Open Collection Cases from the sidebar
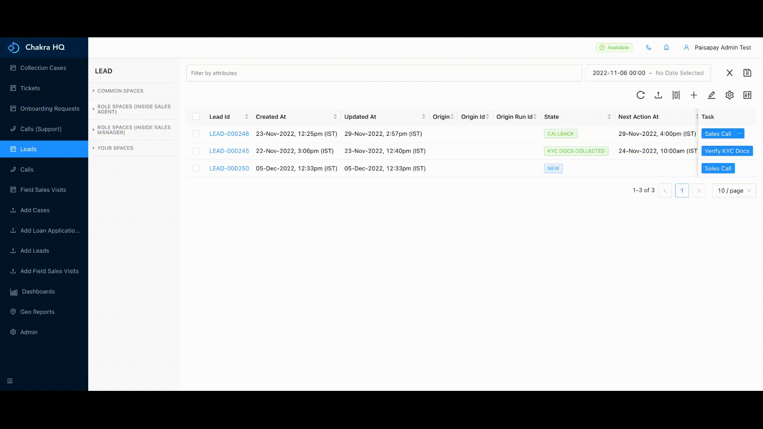The image size is (763, 429). 43,68
